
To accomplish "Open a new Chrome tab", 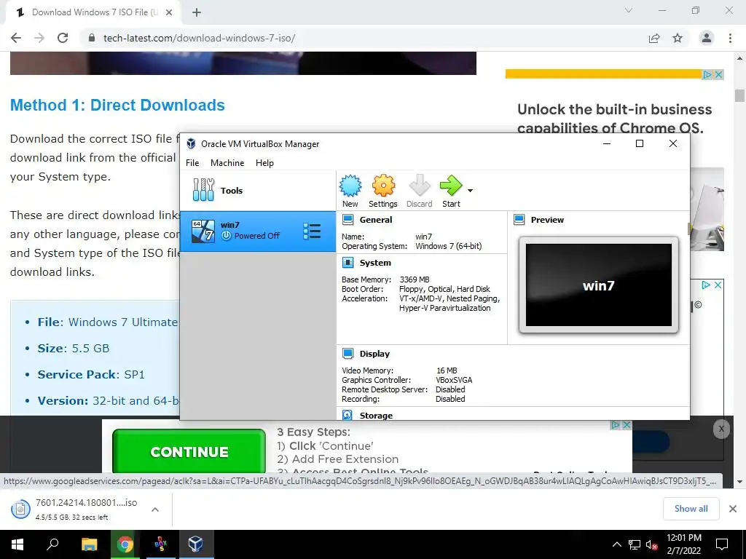I will 197,12.
